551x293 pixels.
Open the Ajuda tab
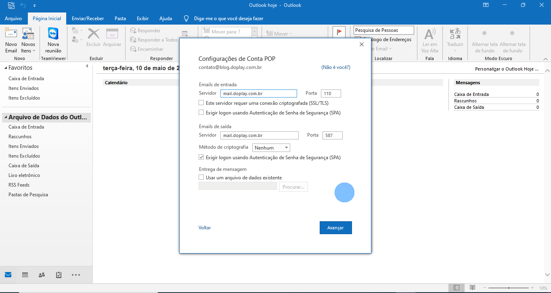(x=166, y=19)
